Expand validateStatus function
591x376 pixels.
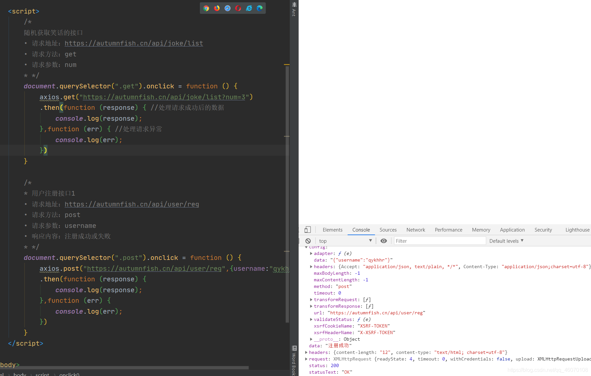click(x=311, y=319)
